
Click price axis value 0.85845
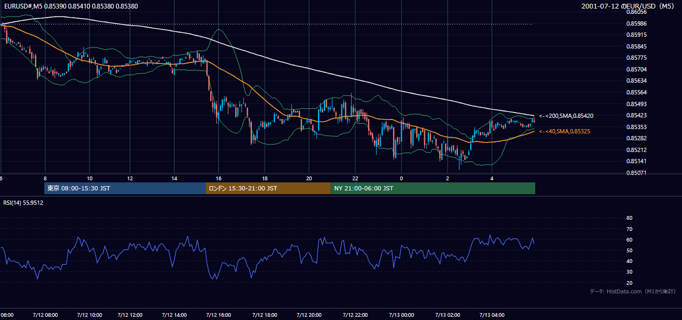point(637,46)
